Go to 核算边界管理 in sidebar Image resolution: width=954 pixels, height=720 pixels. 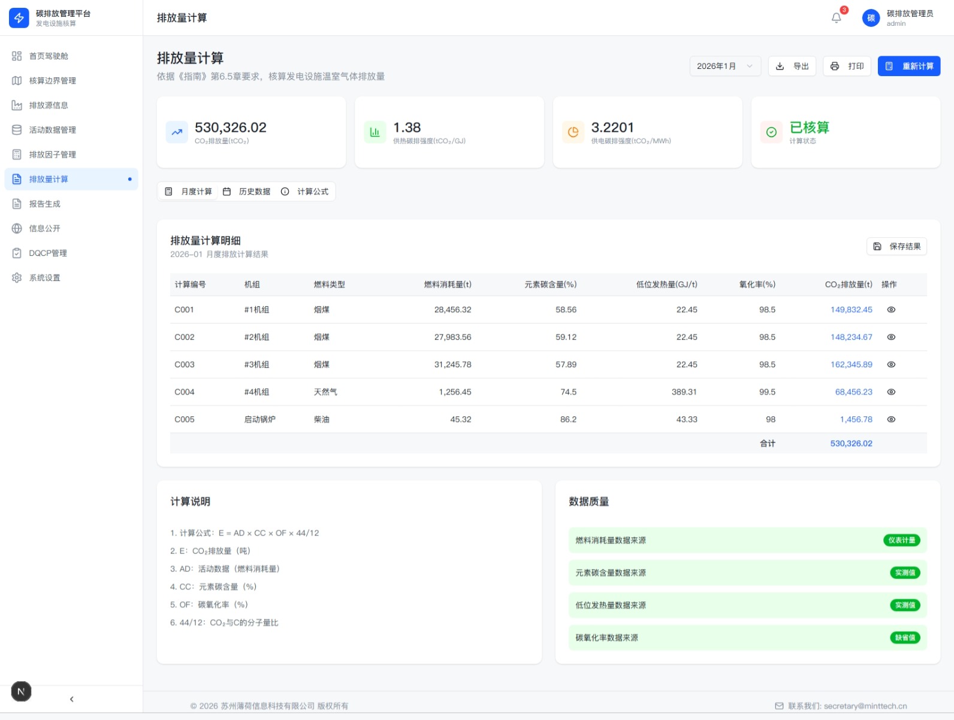click(x=52, y=80)
